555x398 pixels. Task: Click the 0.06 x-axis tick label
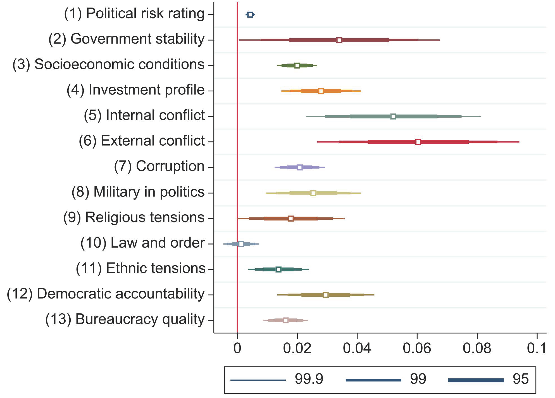[x=417, y=348]
